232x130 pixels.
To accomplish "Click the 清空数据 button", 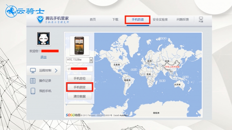I will 79,96.
